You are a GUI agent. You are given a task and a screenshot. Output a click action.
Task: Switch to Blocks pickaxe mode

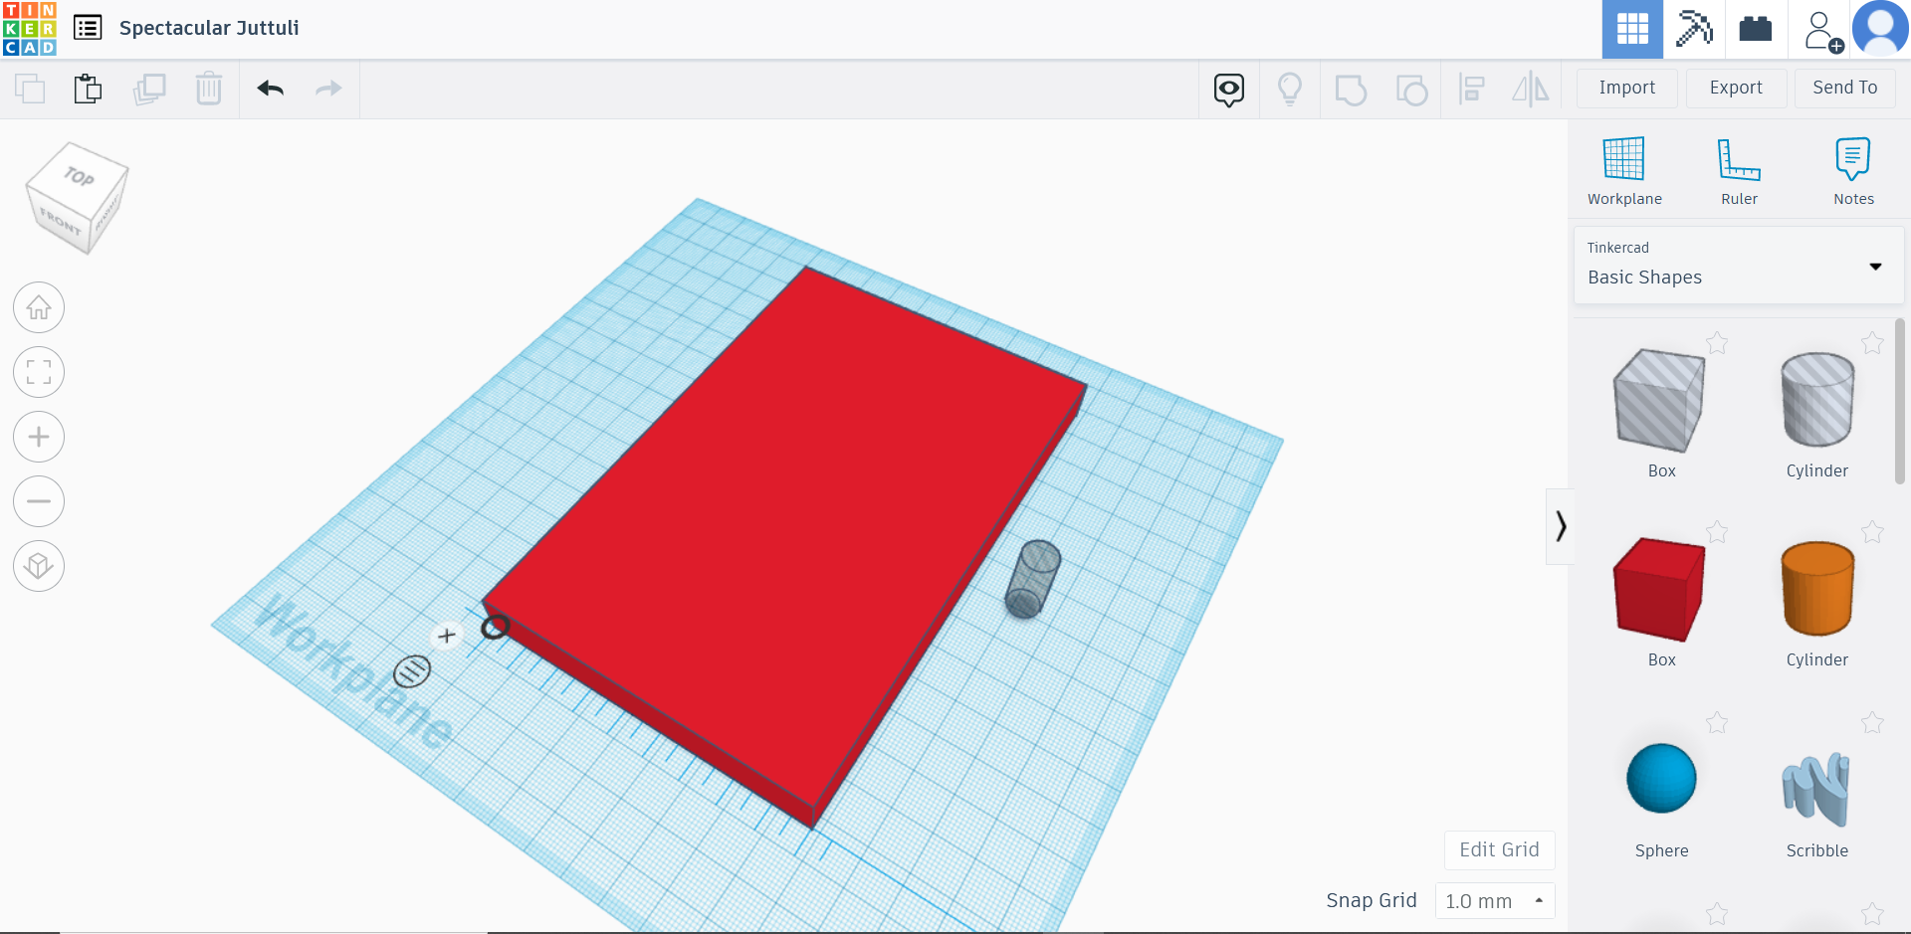click(1694, 29)
